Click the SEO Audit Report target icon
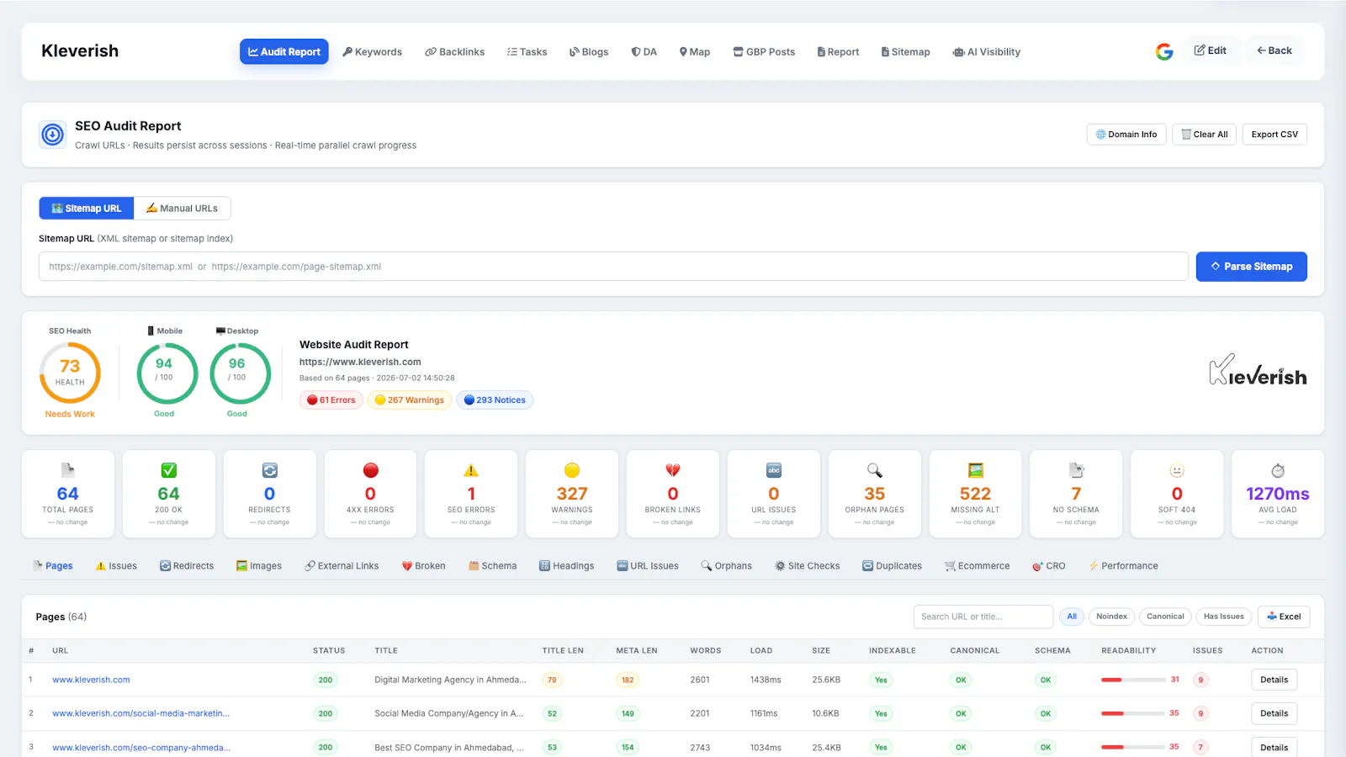 coord(53,135)
